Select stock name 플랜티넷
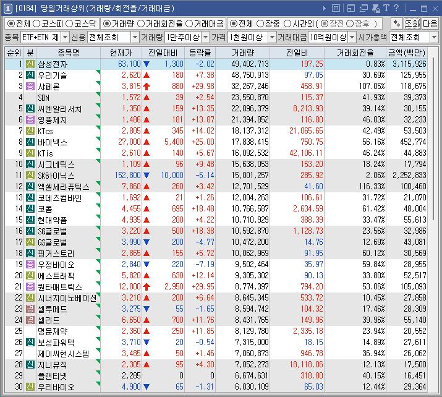The image size is (442, 397). 53,376
